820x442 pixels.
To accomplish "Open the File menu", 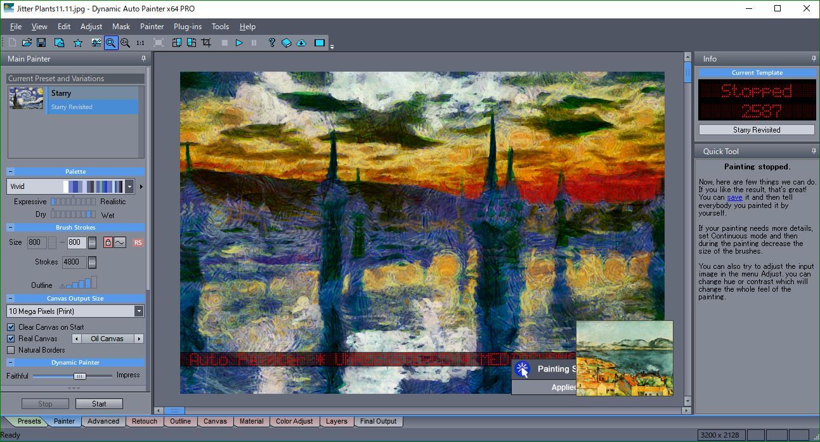I will click(x=16, y=27).
